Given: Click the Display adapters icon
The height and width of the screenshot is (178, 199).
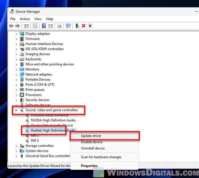Looking at the screenshot, I should 22,34.
